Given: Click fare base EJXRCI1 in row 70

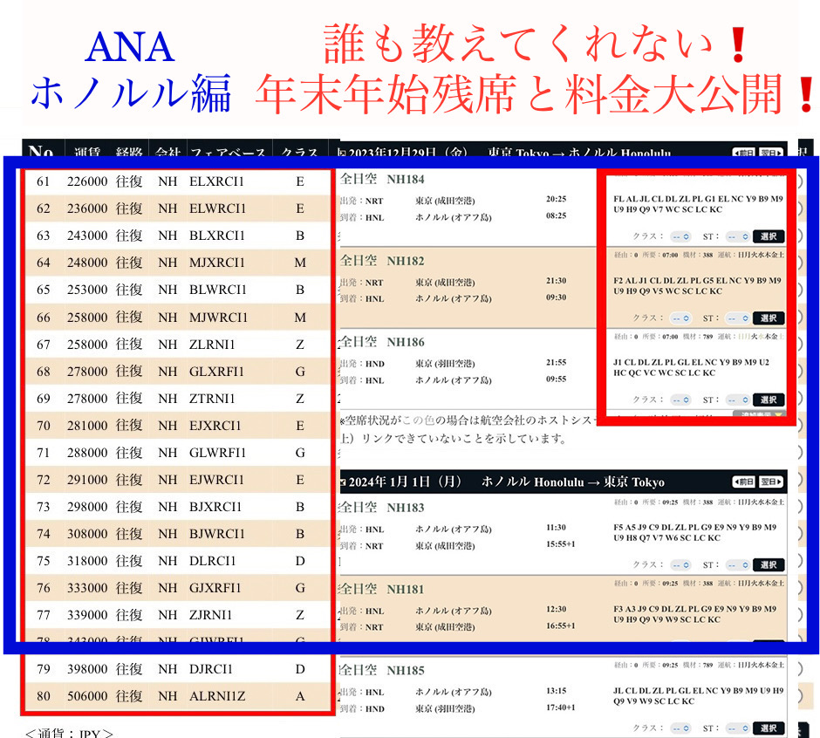Looking at the screenshot, I should (215, 426).
